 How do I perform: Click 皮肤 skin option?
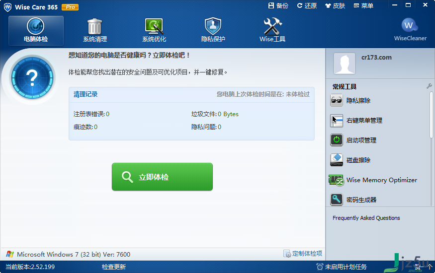pyautogui.click(x=335, y=5)
